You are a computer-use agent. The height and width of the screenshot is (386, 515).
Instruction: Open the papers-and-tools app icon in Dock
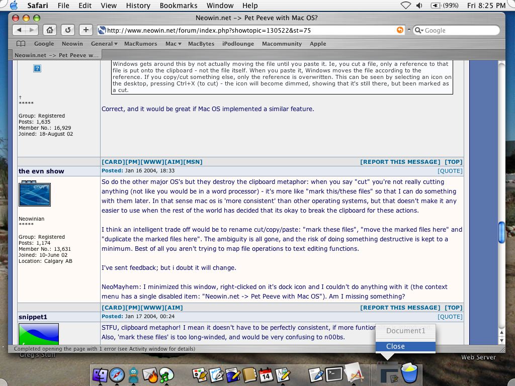click(354, 373)
